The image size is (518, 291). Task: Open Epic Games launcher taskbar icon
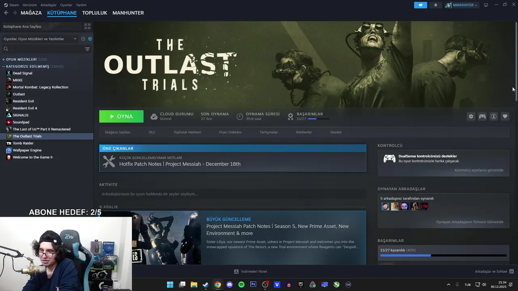[x=301, y=285]
